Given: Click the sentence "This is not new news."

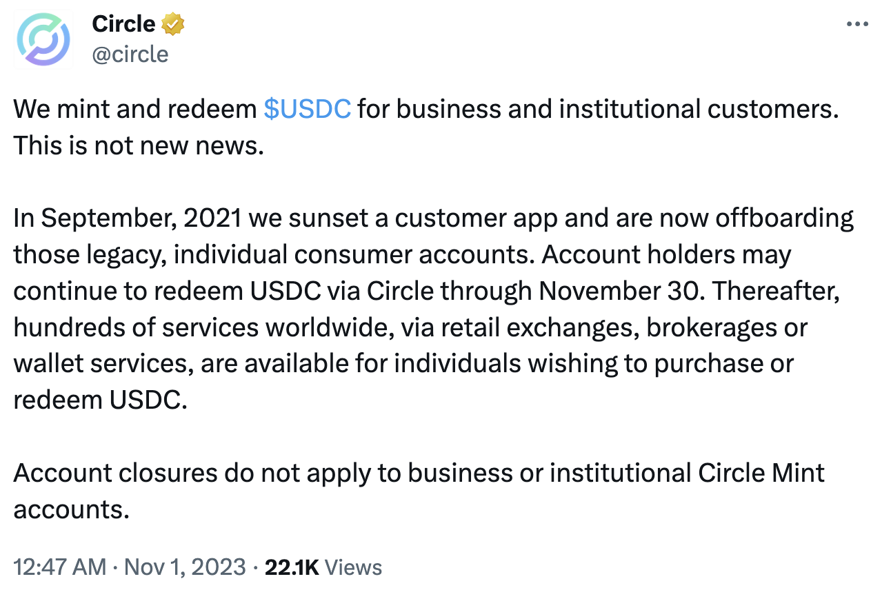Looking at the screenshot, I should pos(139,145).
